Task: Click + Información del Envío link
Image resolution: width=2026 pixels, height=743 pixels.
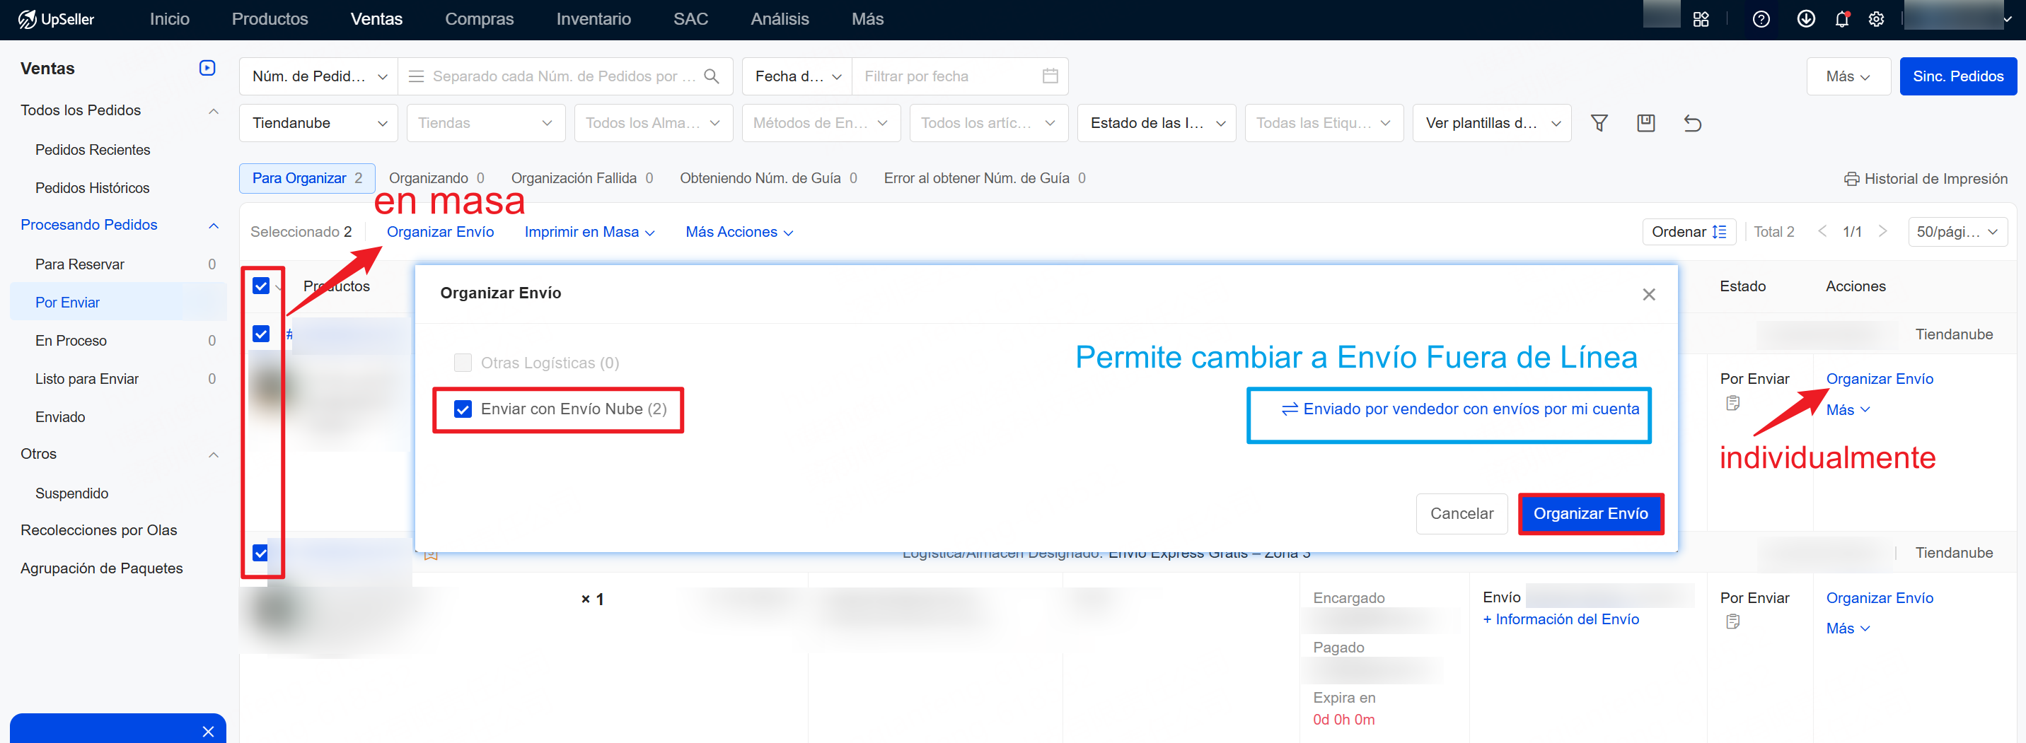Action: [1561, 619]
